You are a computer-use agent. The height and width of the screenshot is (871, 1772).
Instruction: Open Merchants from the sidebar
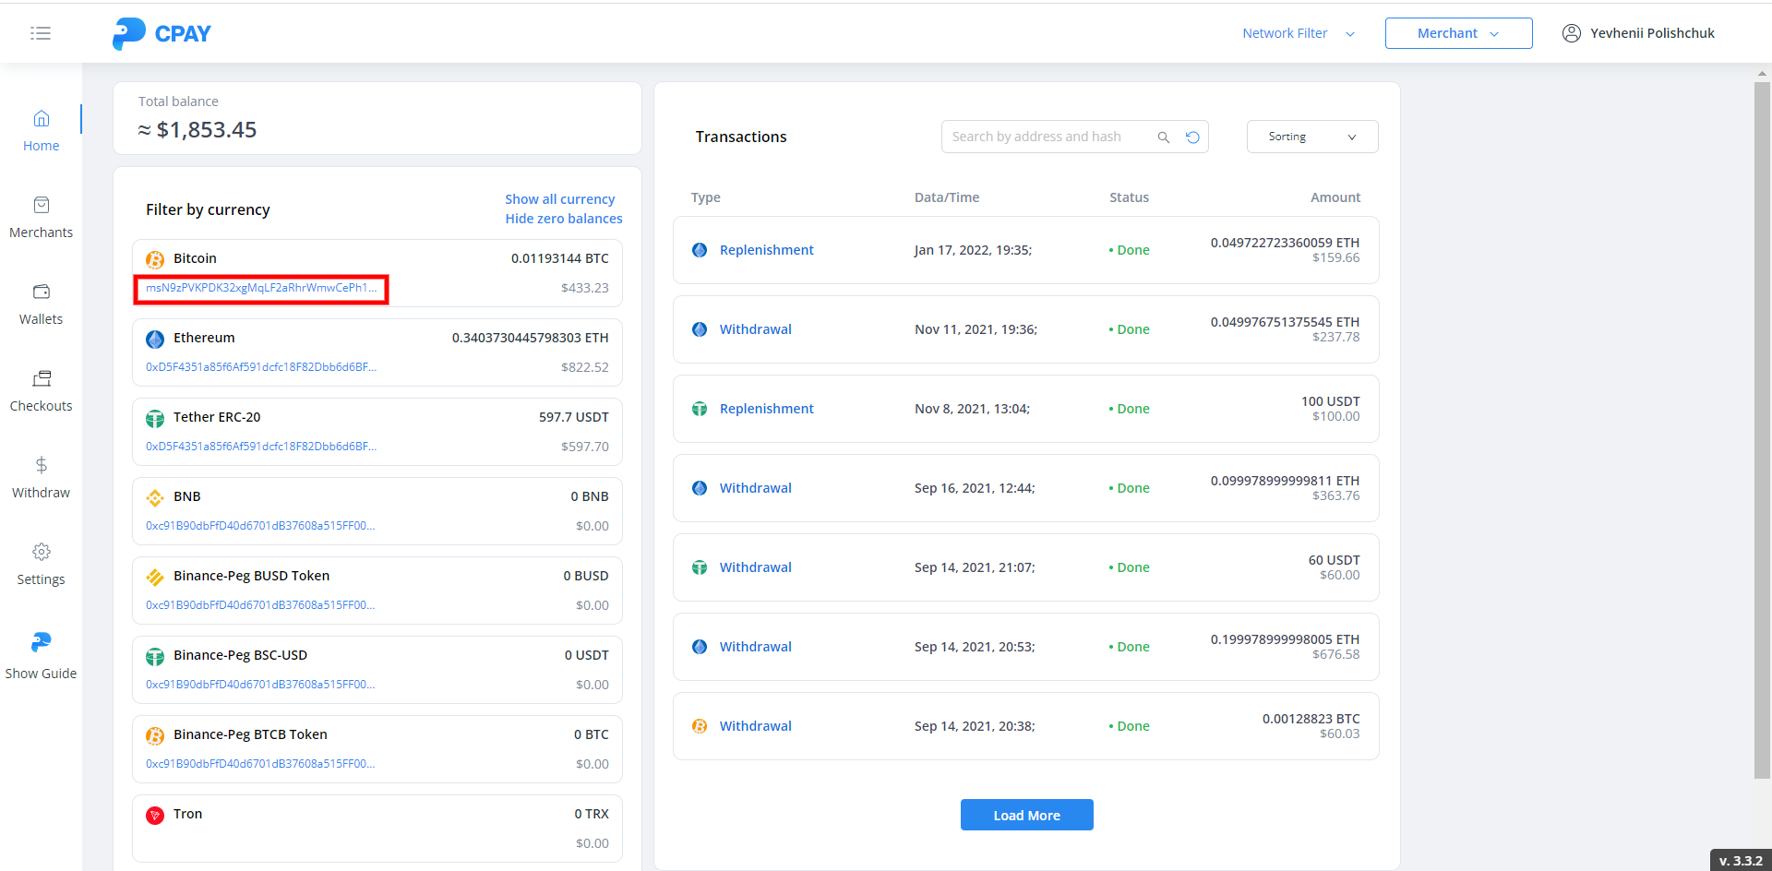click(41, 217)
